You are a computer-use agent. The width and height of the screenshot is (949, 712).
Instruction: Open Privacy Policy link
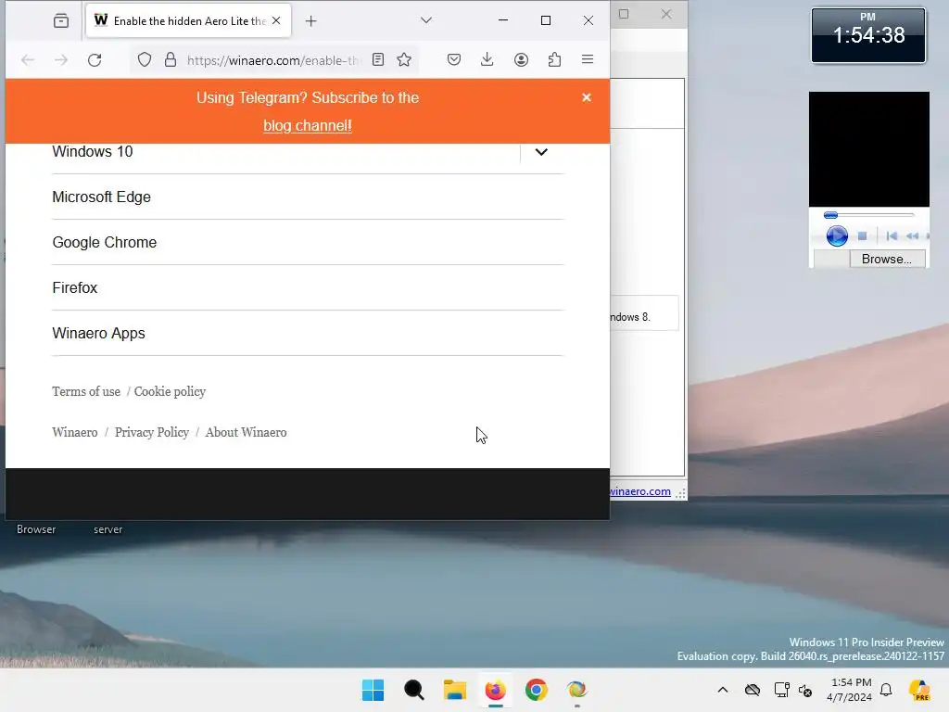152,432
